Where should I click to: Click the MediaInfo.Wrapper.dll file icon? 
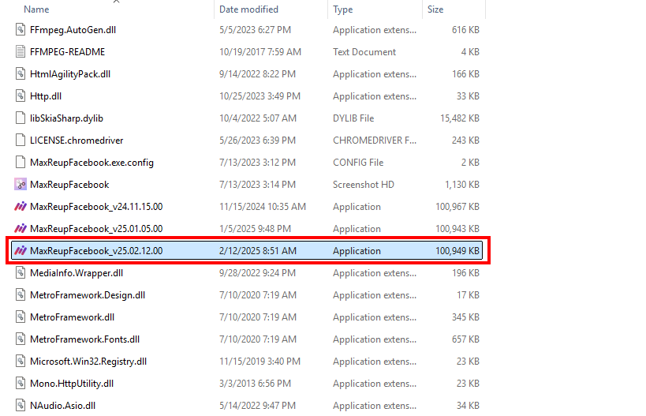click(21, 273)
